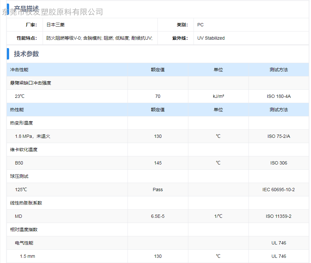Click the 热性能 table header

[x=17, y=110]
